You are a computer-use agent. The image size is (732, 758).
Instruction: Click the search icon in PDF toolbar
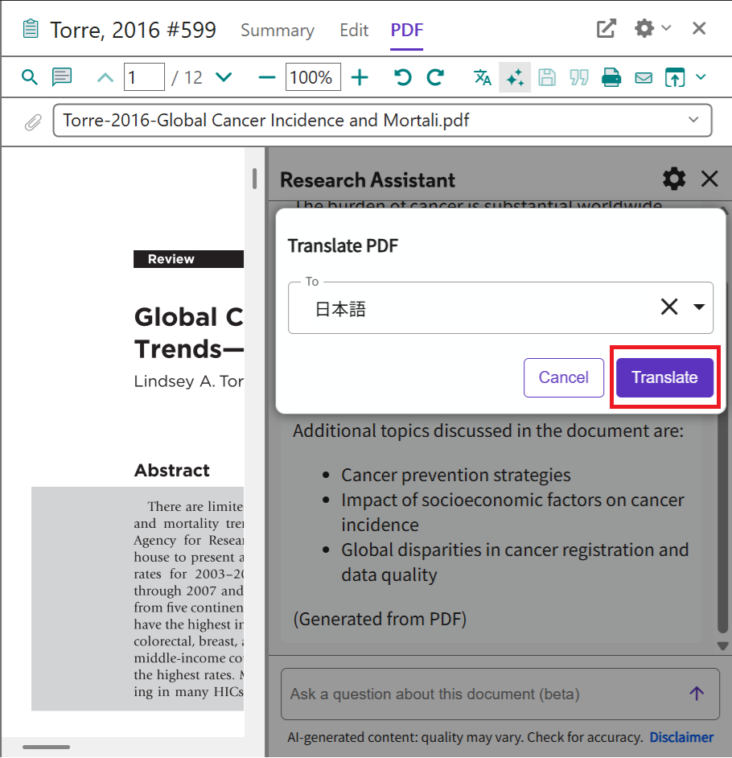tap(30, 77)
